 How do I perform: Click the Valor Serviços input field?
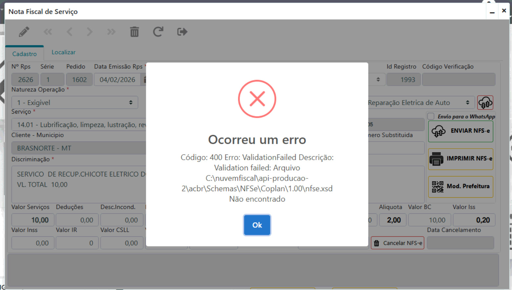(x=32, y=220)
